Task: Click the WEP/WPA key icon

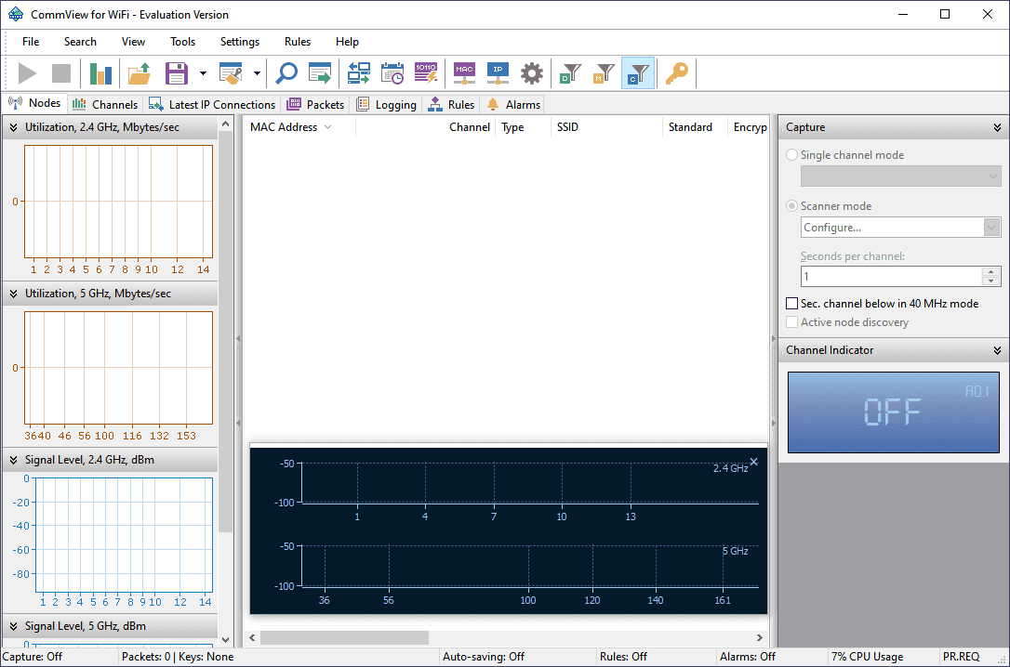Action: pos(676,73)
